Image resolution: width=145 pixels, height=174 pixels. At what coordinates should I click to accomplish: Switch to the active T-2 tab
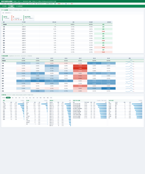(x=11, y=6)
